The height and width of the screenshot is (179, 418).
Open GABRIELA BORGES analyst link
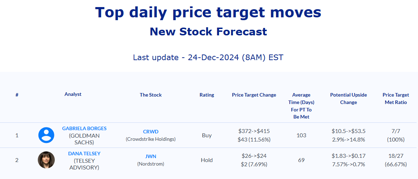pyautogui.click(x=84, y=128)
